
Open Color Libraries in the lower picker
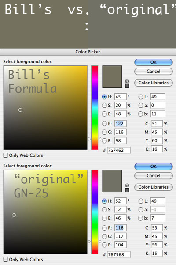click(154, 187)
